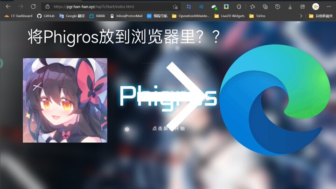Open the 编程导航 bookmark
The image size is (336, 189).
click(157, 16)
